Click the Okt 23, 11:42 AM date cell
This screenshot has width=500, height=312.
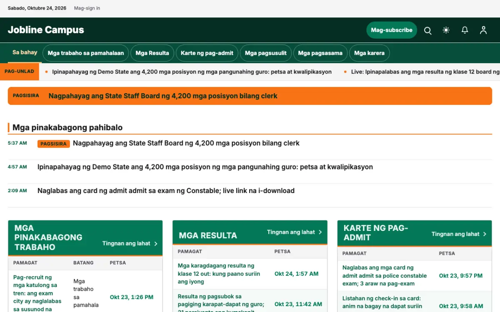[x=298, y=304]
